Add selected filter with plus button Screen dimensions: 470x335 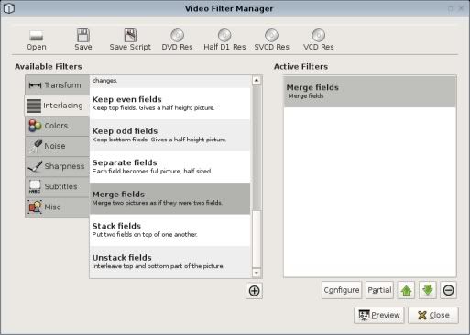(x=254, y=290)
